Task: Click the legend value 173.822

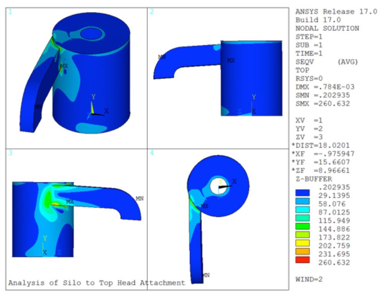Action: coord(334,237)
